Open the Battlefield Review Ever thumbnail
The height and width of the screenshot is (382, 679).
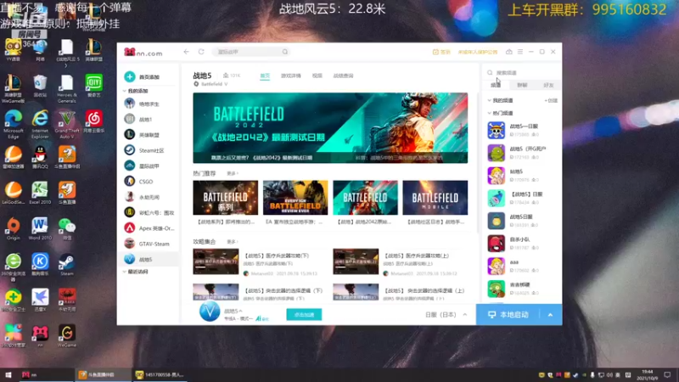295,198
